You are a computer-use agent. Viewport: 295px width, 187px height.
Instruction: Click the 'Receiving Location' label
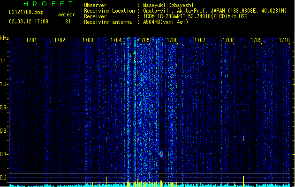109,11
